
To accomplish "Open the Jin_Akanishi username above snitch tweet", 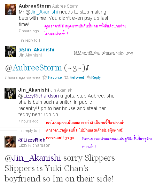I will click(x=34, y=90).
